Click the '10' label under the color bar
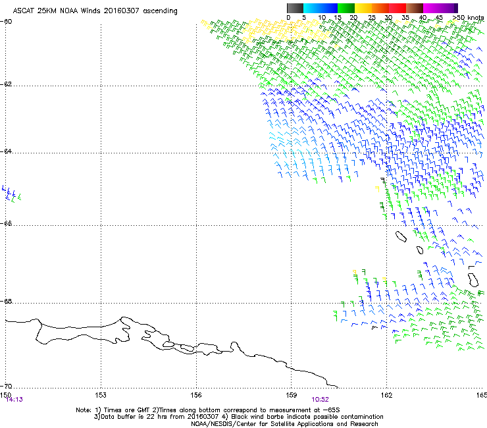Viewport: 487px width, 428px height. (322, 18)
